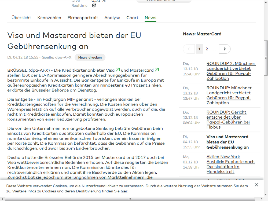268x201 pixels.
Task: Click the previous page chevron
Action: tap(189, 49)
